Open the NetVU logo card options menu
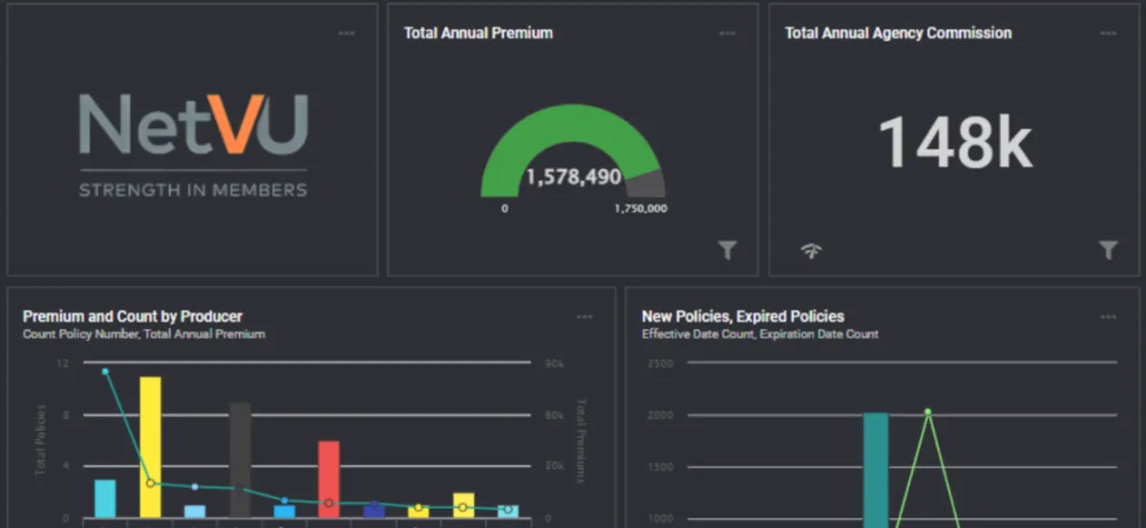Image resolution: width=1146 pixels, height=528 pixels. pyautogui.click(x=347, y=33)
